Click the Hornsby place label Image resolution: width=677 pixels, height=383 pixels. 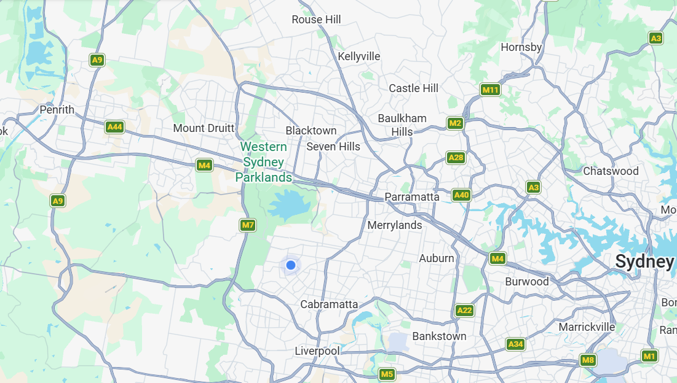click(521, 47)
